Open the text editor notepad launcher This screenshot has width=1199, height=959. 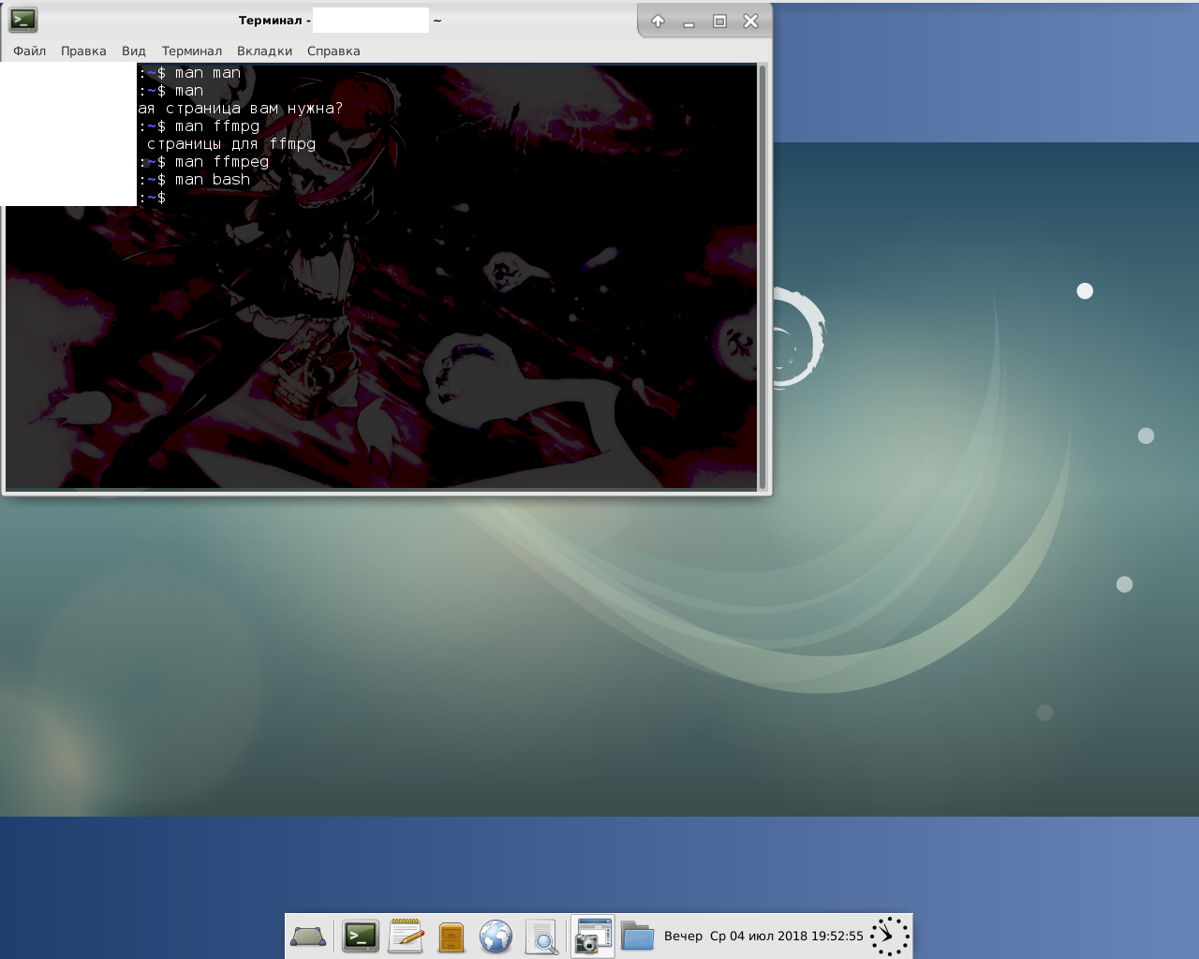(406, 936)
